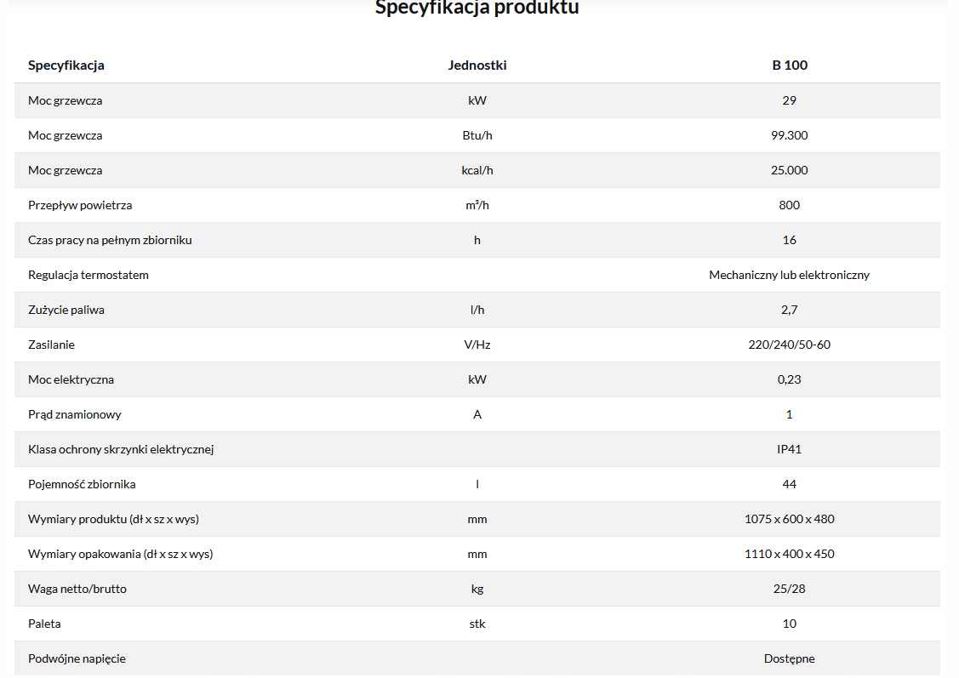This screenshot has height=678, width=959.
Task: Click the Moc elektryczna row label
Action: pos(71,379)
